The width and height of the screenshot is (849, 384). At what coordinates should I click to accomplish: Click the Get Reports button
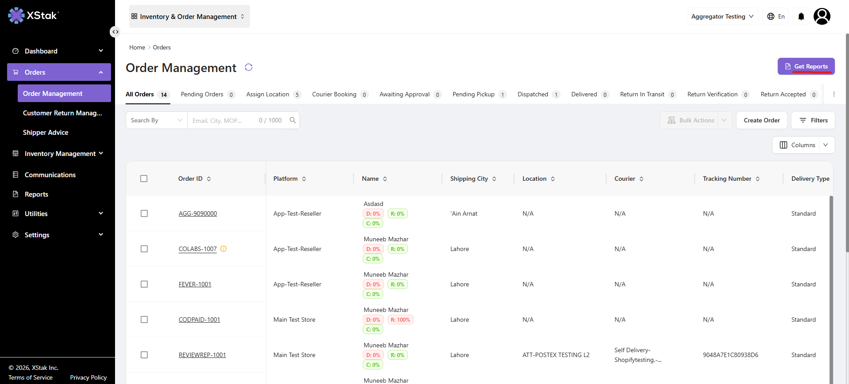(x=806, y=66)
